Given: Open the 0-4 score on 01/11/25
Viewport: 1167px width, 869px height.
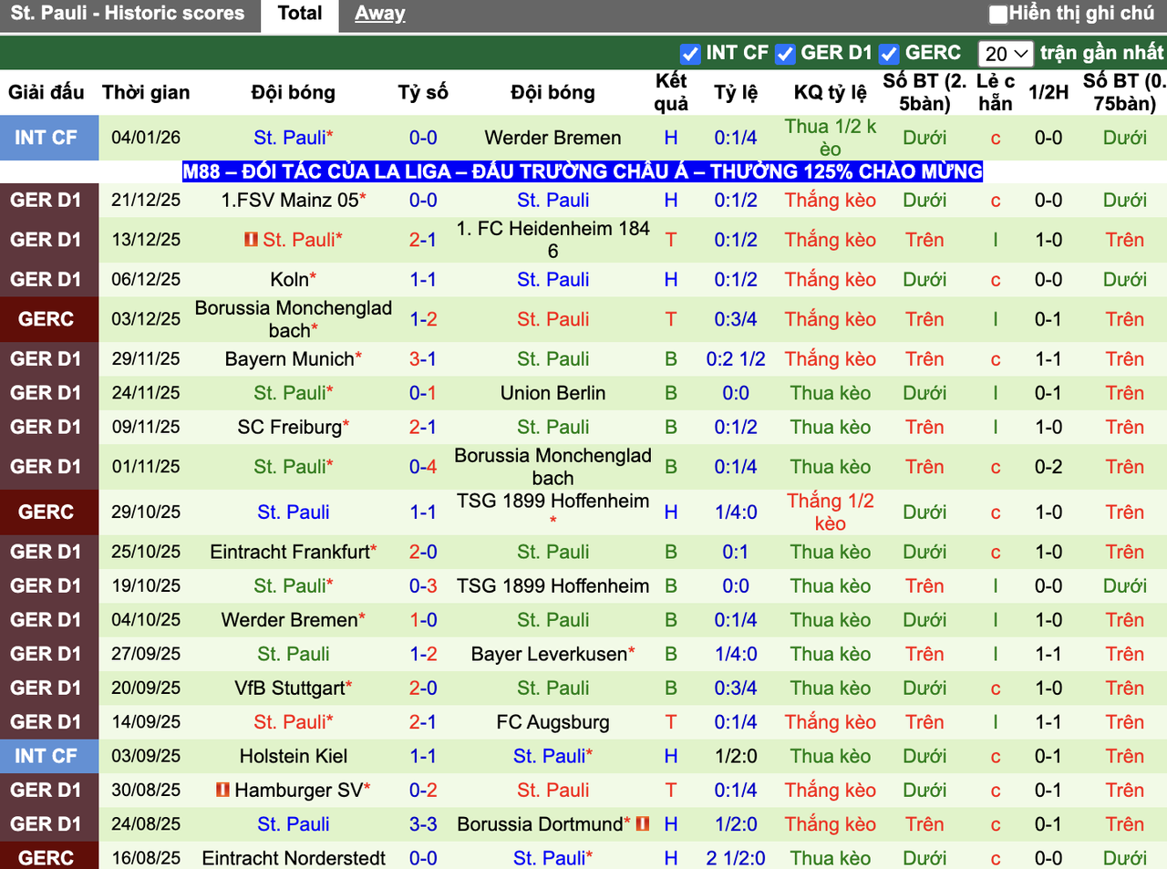Looking at the screenshot, I should coord(423,467).
